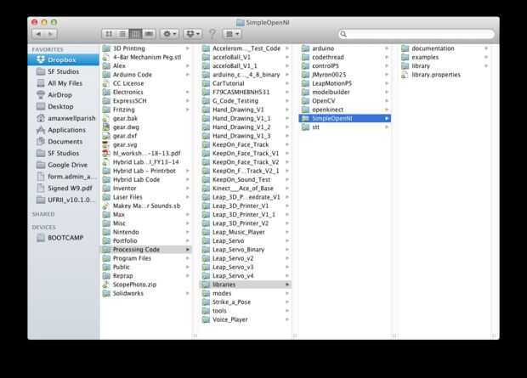Open amaxwellparish home folder

pos(64,118)
